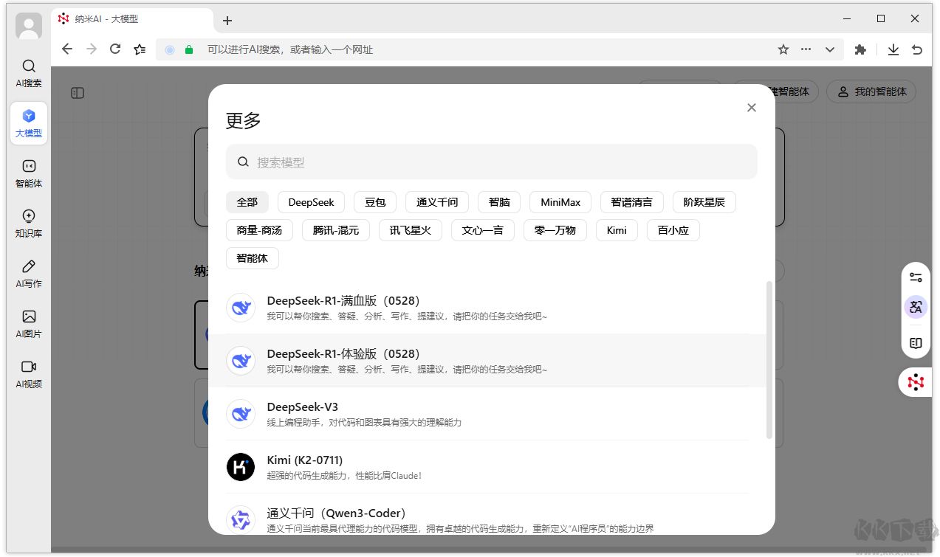Screen dimensions: 940x557
Task: Open the 我的智能体 menu item
Action: click(x=871, y=91)
